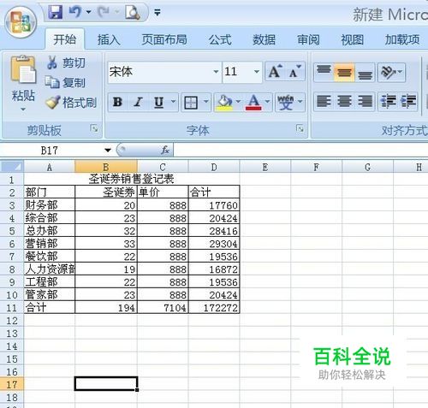Decrease font size with the small A icon
Viewport: 428px width, 408px height.
tap(294, 71)
